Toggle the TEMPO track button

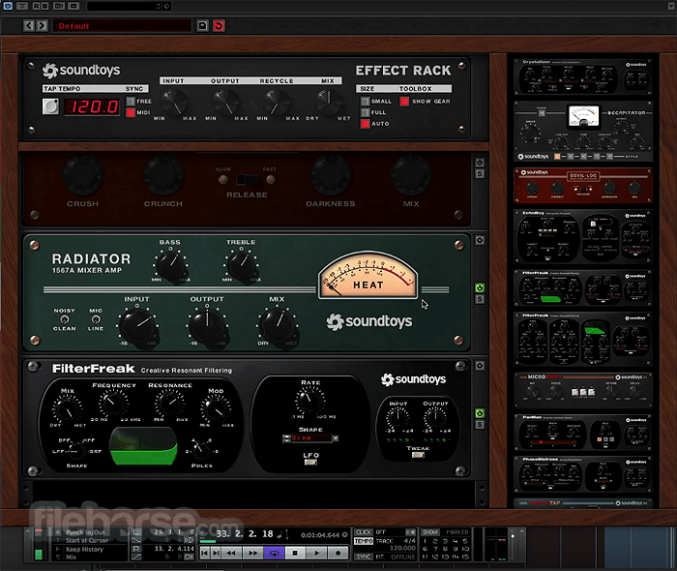click(364, 541)
